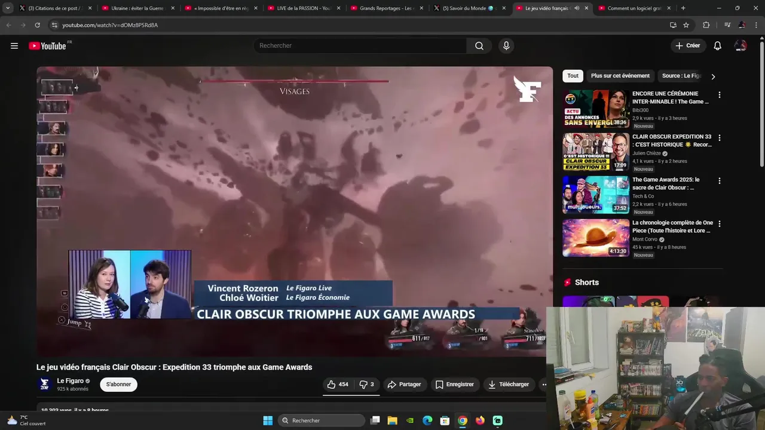Open the Chrome profile menu

click(742, 25)
